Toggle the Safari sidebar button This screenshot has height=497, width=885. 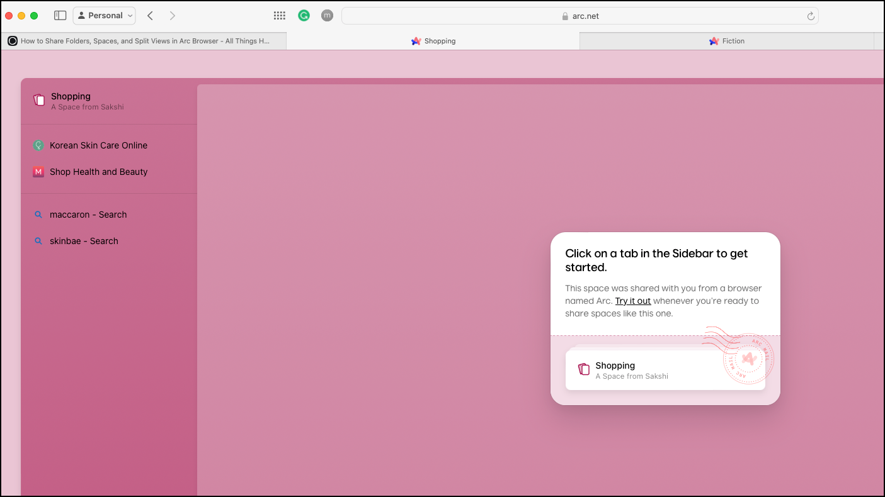[60, 16]
